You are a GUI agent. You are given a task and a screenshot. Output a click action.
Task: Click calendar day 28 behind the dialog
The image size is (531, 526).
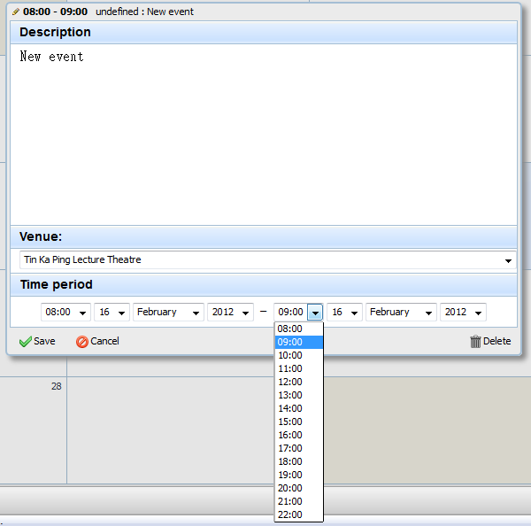[x=57, y=386]
